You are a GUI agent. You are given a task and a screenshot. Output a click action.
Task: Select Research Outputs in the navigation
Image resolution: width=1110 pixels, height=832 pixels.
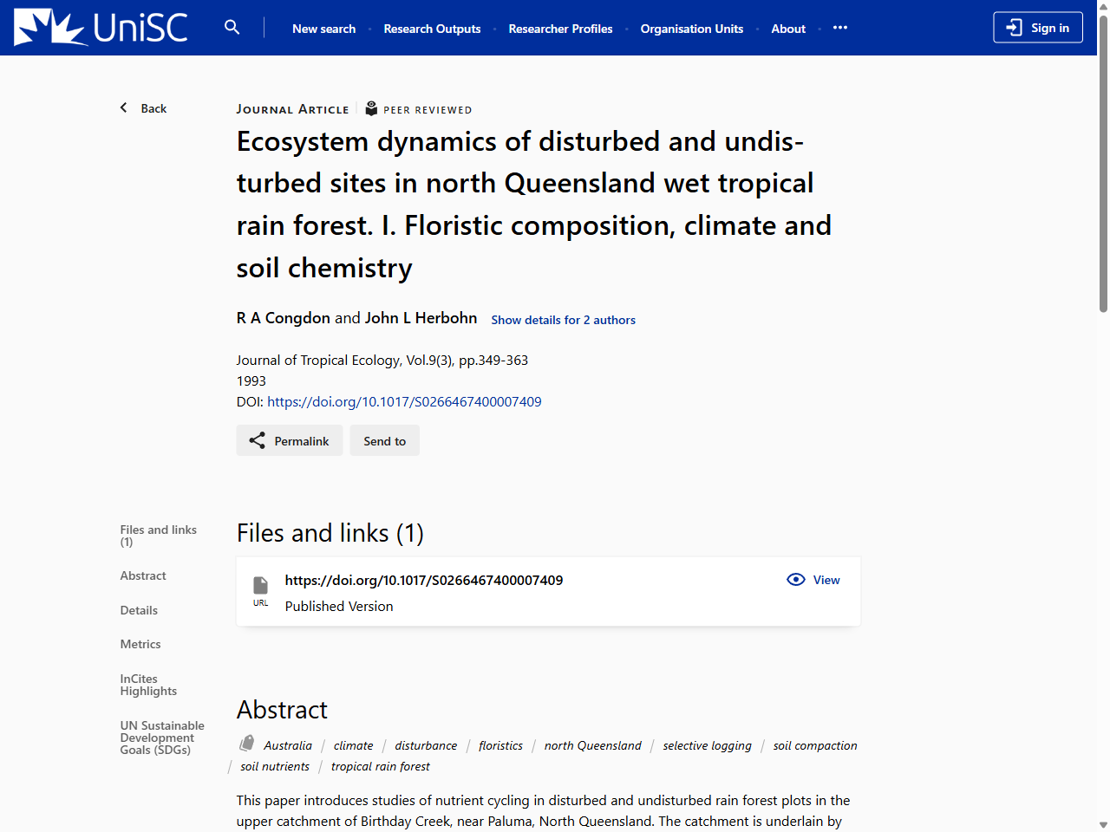[432, 29]
